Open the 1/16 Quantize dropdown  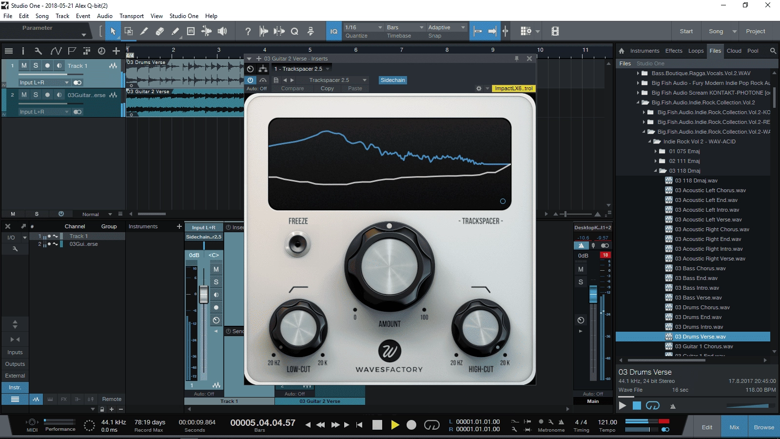364,27
